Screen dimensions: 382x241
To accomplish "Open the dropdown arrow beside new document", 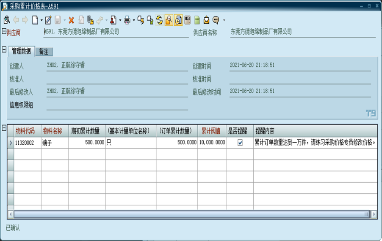I will (x=42, y=20).
